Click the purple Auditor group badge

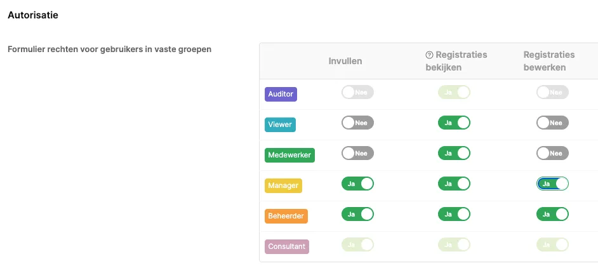281,94
